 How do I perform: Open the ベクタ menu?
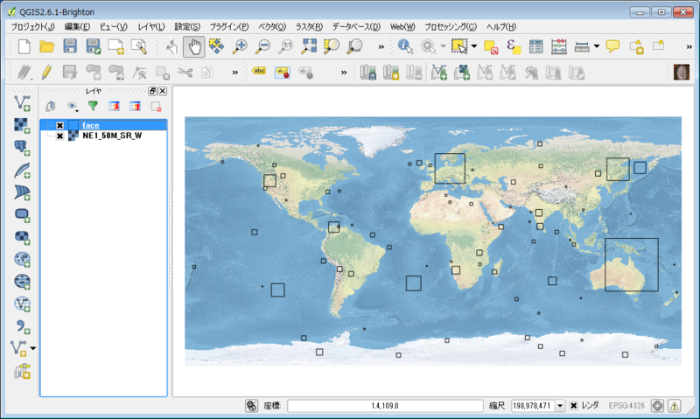click(272, 27)
